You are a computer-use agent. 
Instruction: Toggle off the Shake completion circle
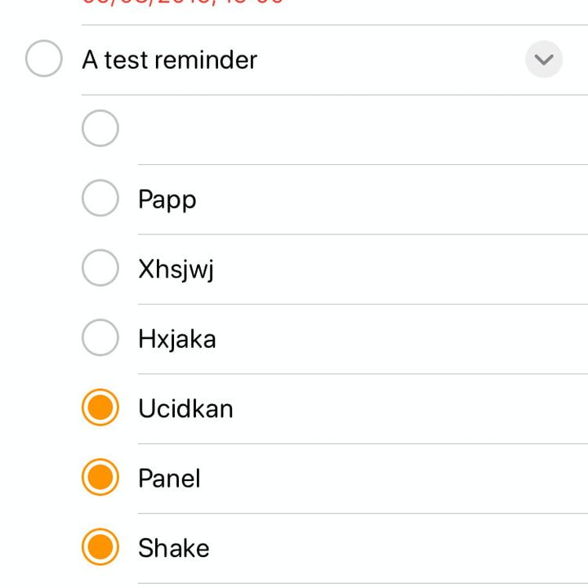(x=100, y=548)
